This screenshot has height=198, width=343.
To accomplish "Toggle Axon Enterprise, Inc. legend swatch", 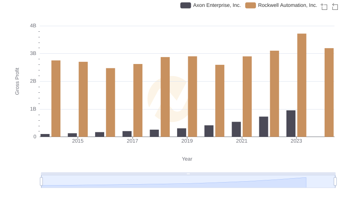I will 186,5.
